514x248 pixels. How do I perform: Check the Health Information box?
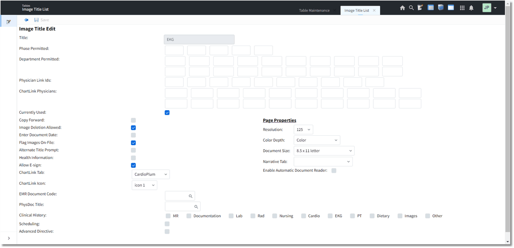134,158
